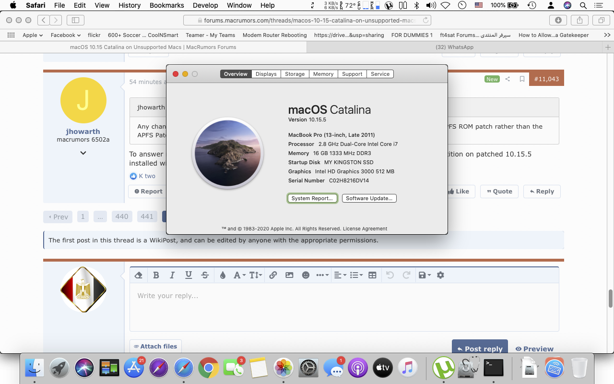Screen dimensions: 614x384
Task: Open font size dropdown in editor
Action: 255,275
